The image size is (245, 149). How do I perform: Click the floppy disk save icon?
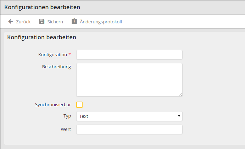pyautogui.click(x=41, y=22)
